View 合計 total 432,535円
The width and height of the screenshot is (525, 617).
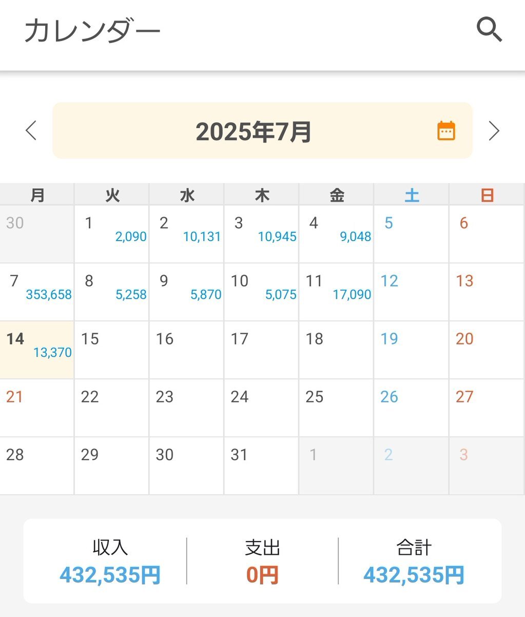click(x=414, y=575)
